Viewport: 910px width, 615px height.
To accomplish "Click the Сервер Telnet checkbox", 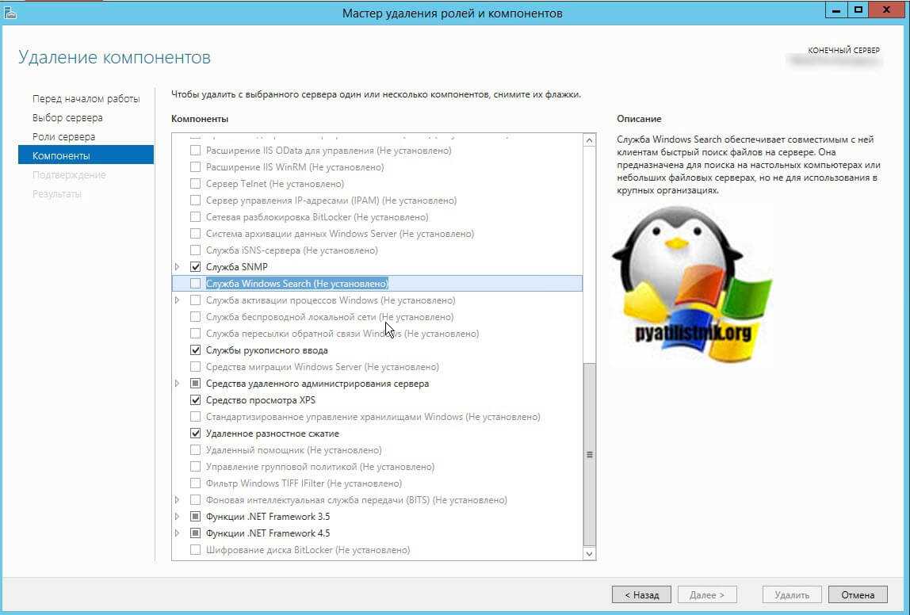I will tap(196, 184).
